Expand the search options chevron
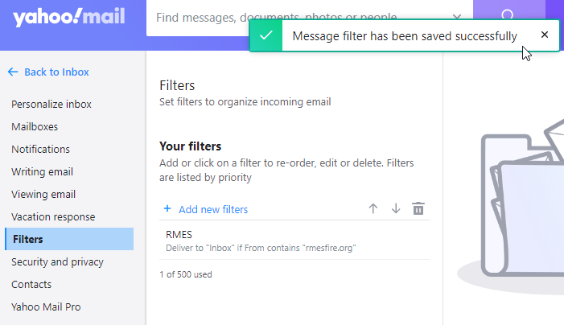 tap(457, 16)
